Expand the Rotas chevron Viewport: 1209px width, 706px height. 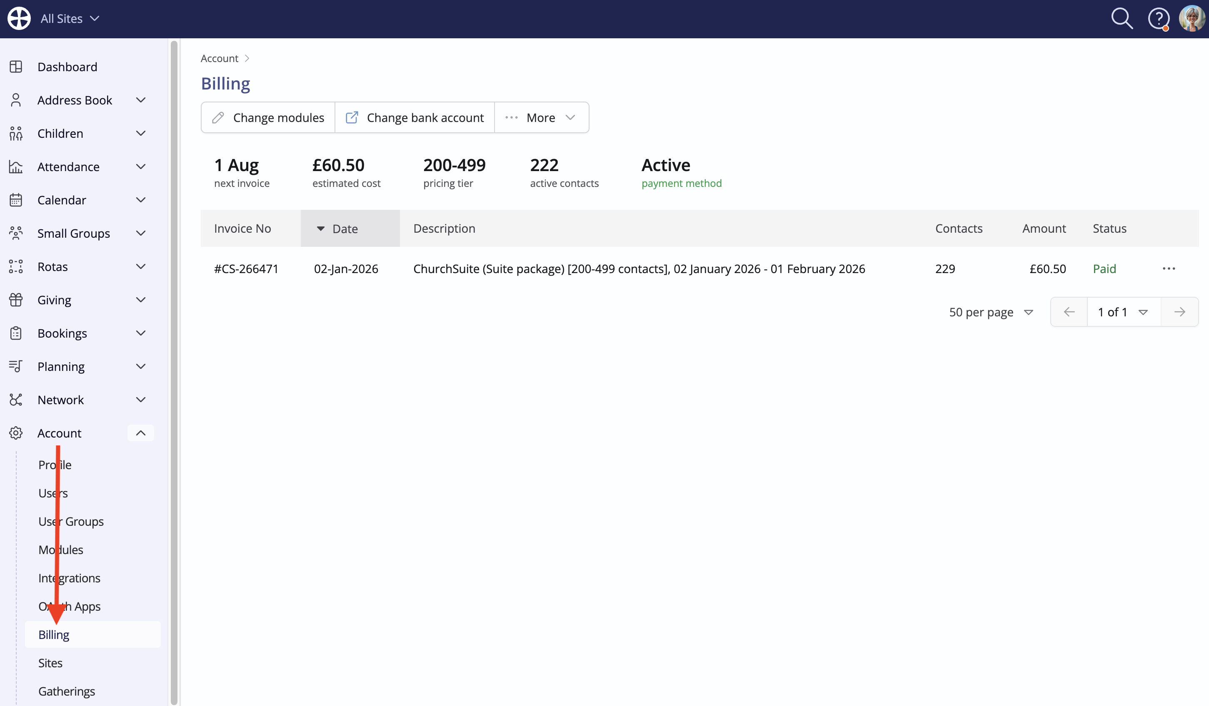click(x=140, y=266)
